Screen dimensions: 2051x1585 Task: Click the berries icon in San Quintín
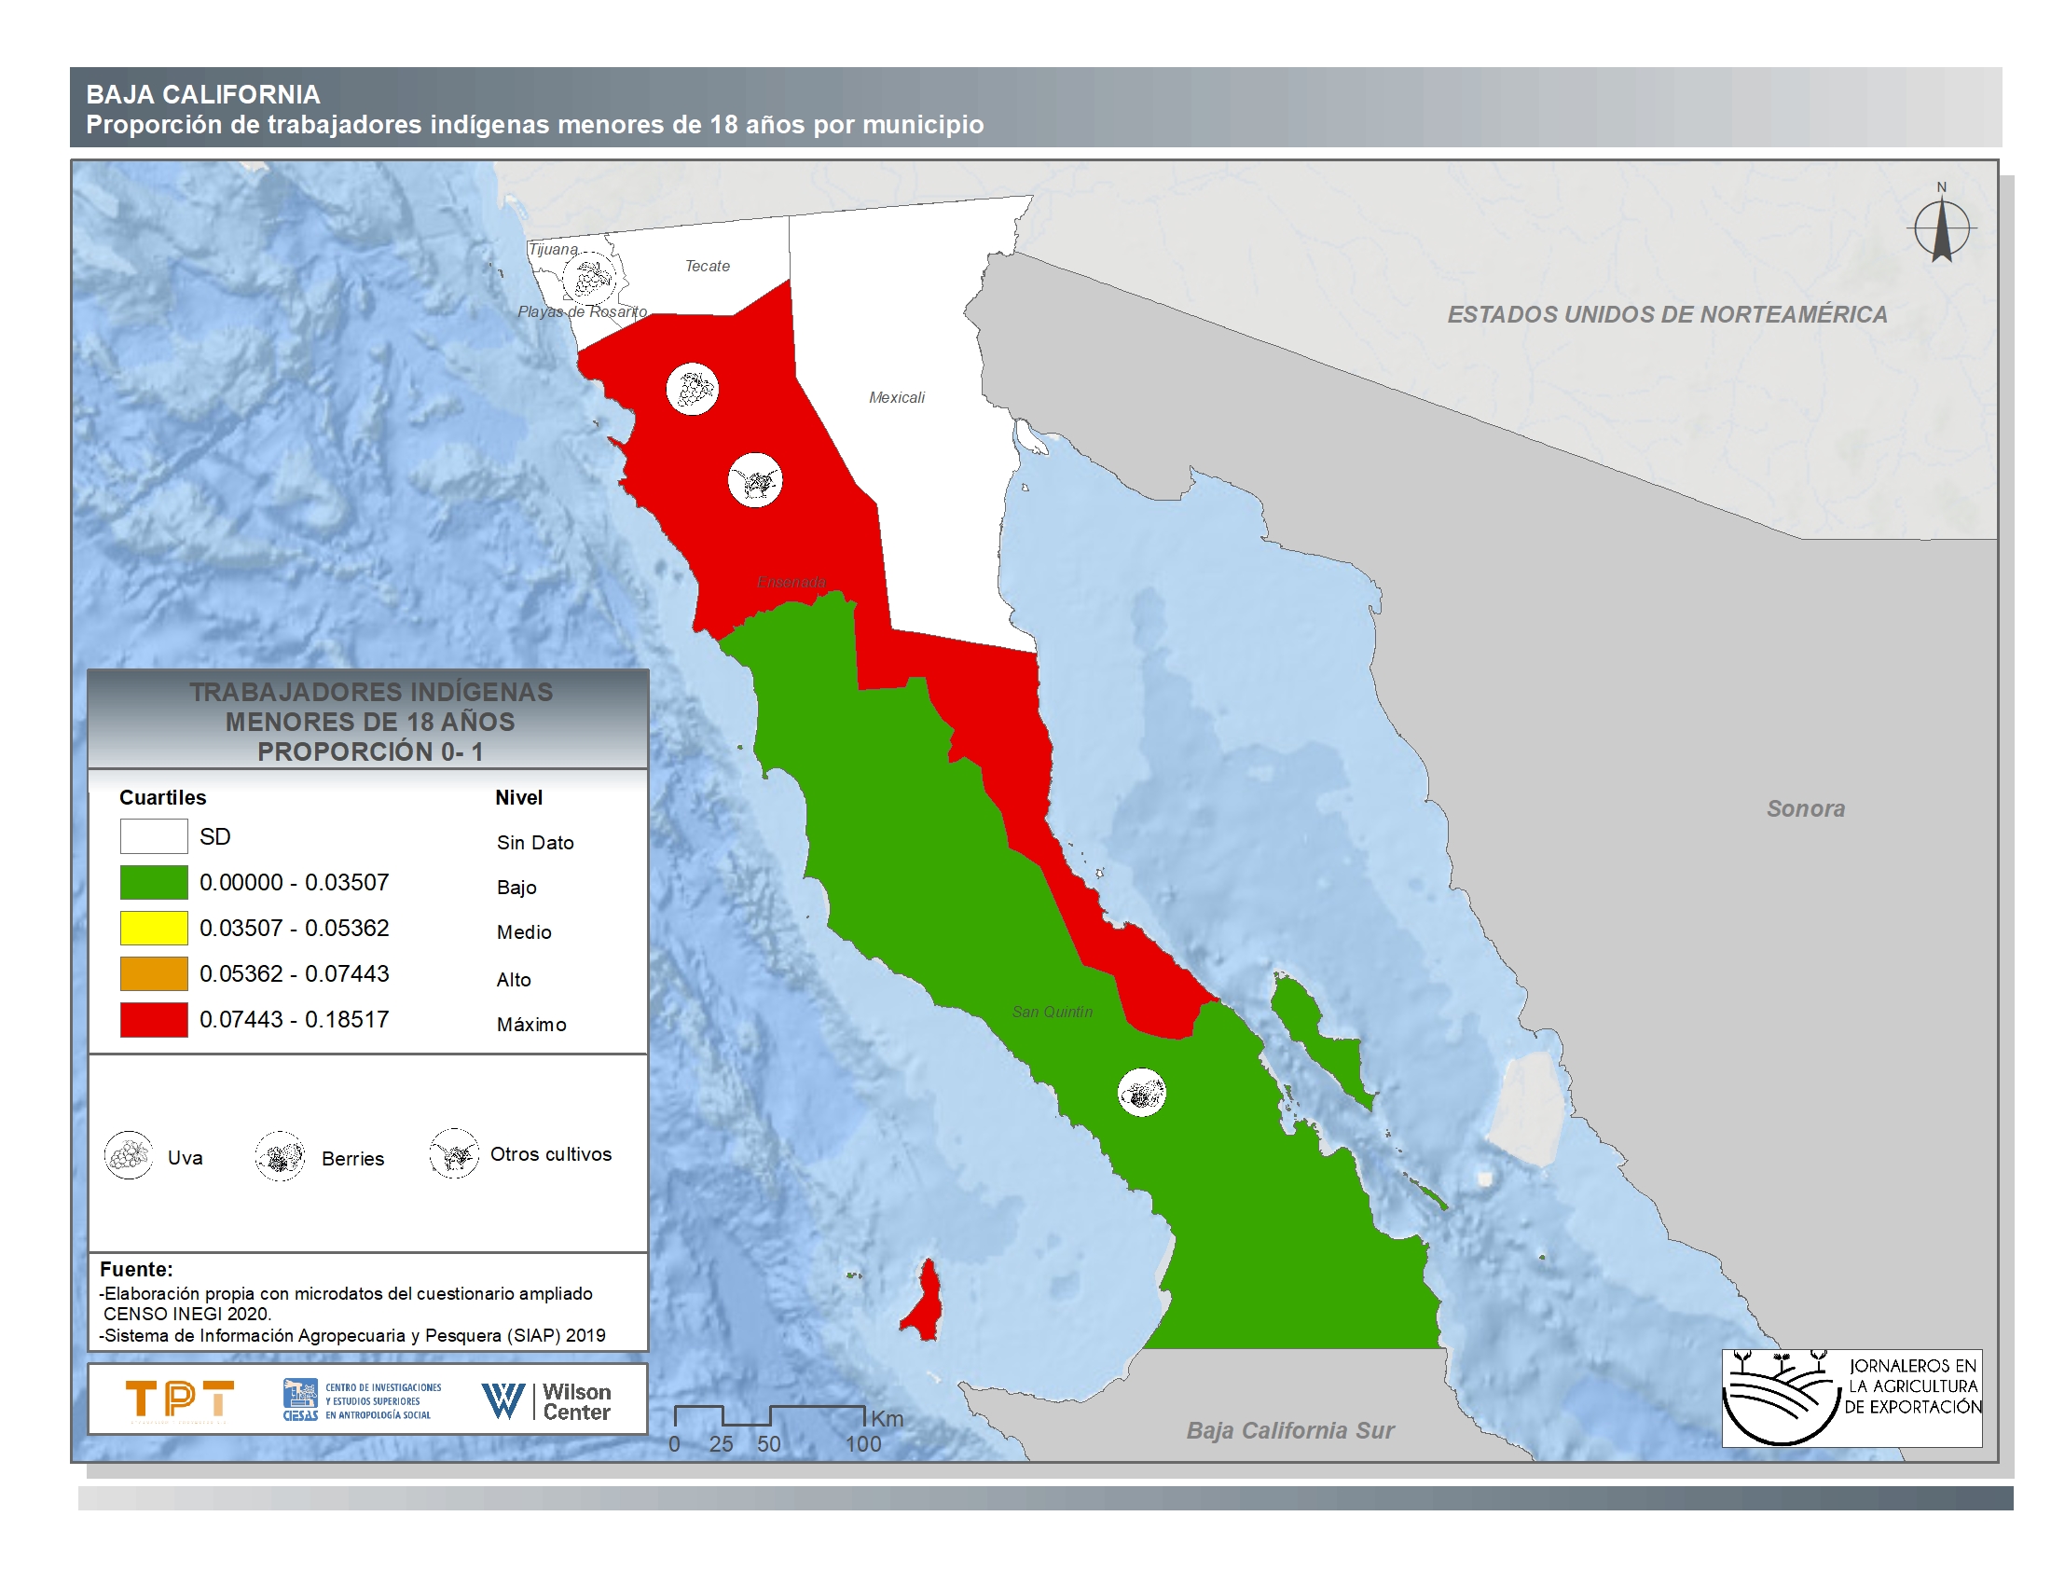click(1142, 1093)
